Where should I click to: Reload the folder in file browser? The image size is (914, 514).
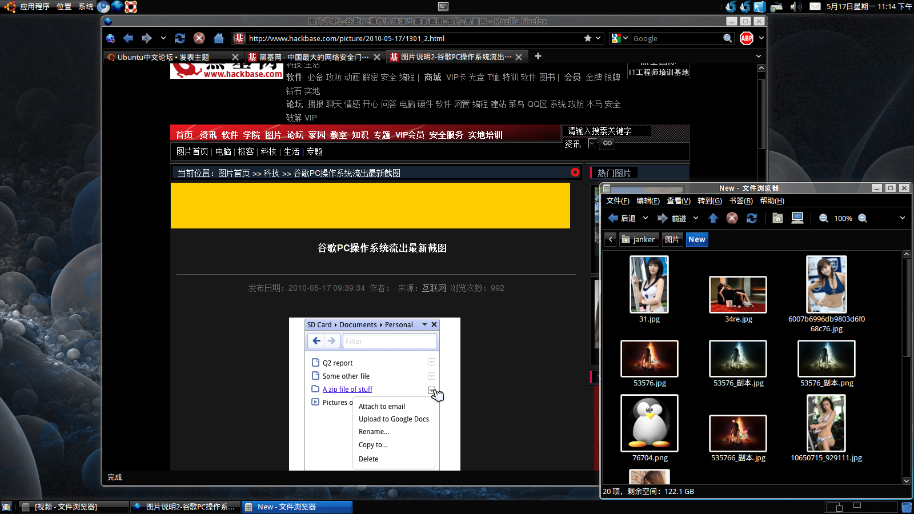coord(752,218)
